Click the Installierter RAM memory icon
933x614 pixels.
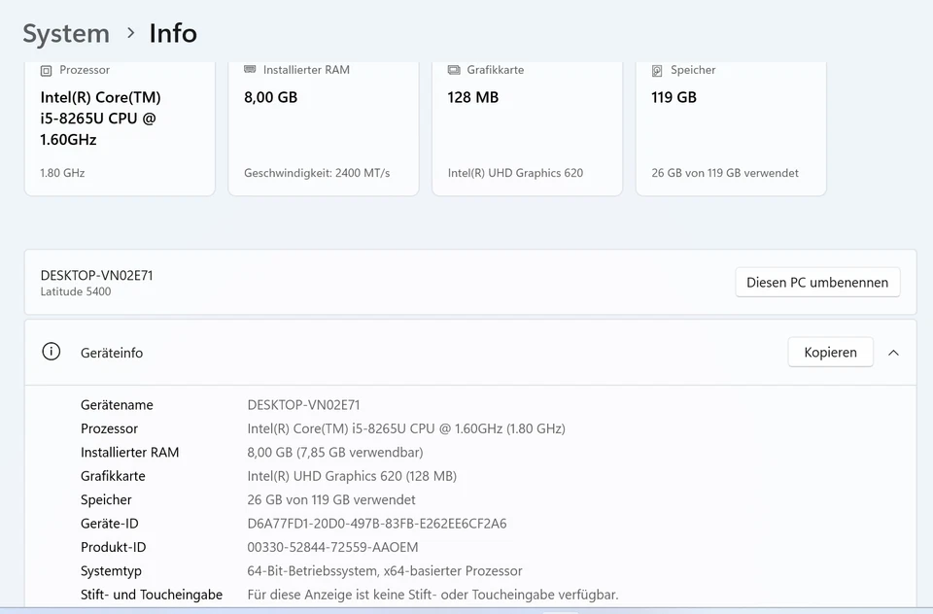pos(250,70)
